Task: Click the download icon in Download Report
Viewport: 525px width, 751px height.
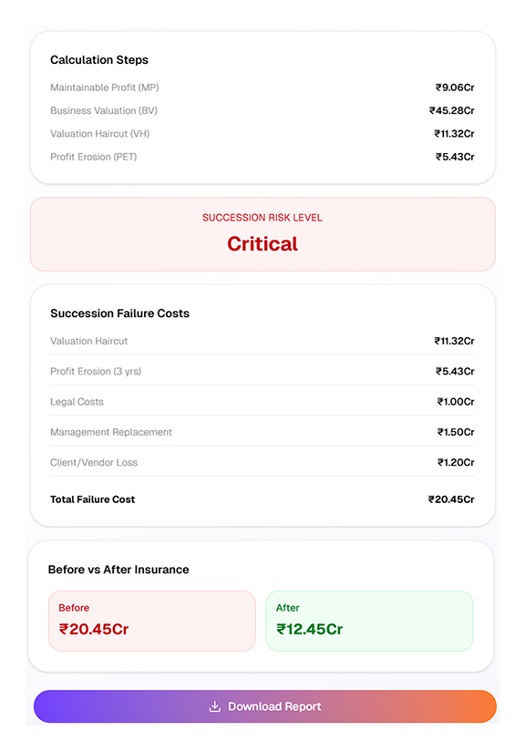Action: 214,706
